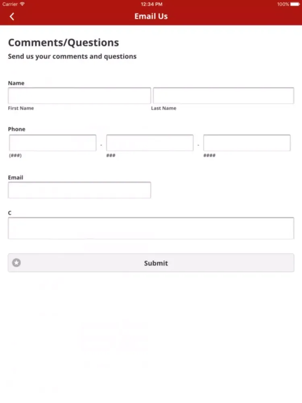Select the phone area code (###) field

click(53, 143)
